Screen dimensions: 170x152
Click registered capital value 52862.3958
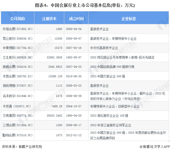point(54,57)
